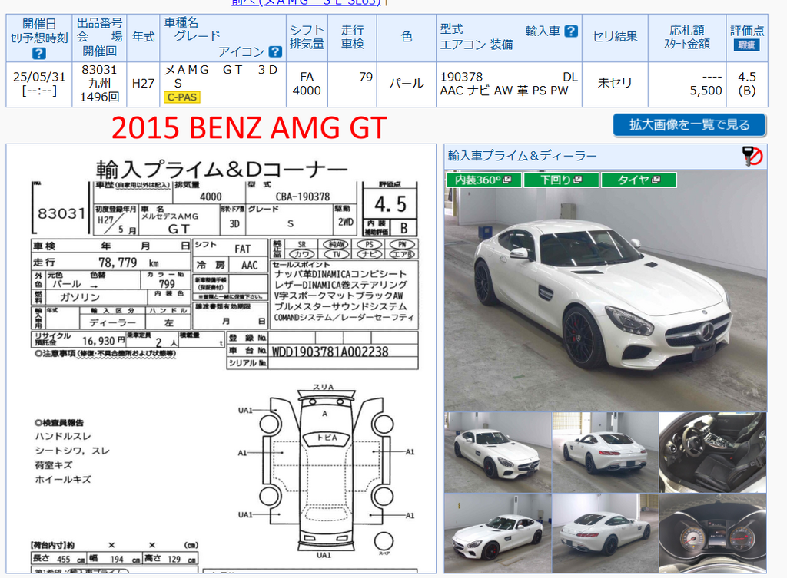Select the 4.5 (B) score cell
Screen dimensions: 787x578
pyautogui.click(x=747, y=84)
